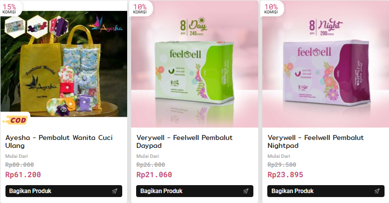
Task: Click the share icon on Nightpad product button
Action: click(377, 191)
